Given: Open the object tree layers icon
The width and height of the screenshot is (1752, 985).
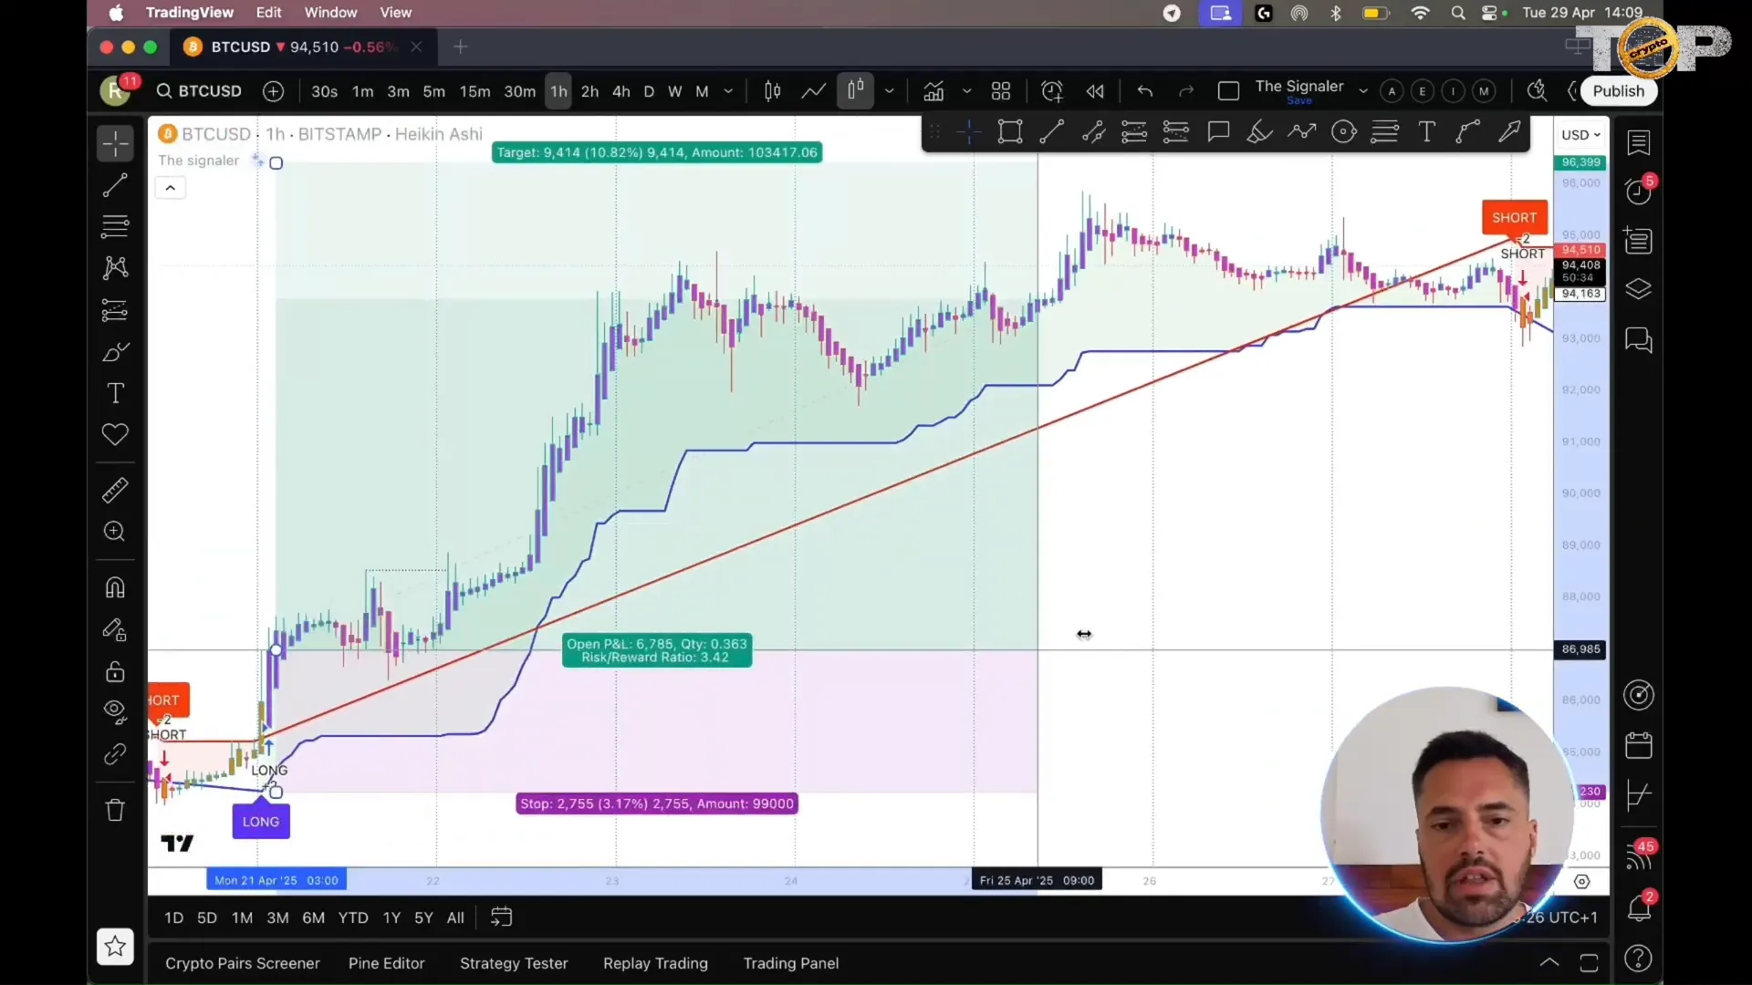Looking at the screenshot, I should [1639, 290].
